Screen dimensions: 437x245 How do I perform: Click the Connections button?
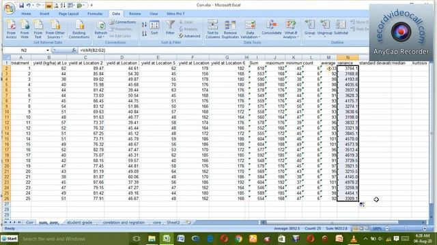[x=123, y=22]
